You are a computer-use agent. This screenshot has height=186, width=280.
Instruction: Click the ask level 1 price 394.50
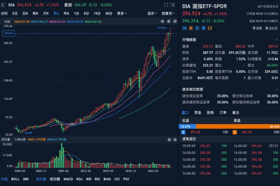pyautogui.click(x=247, y=132)
